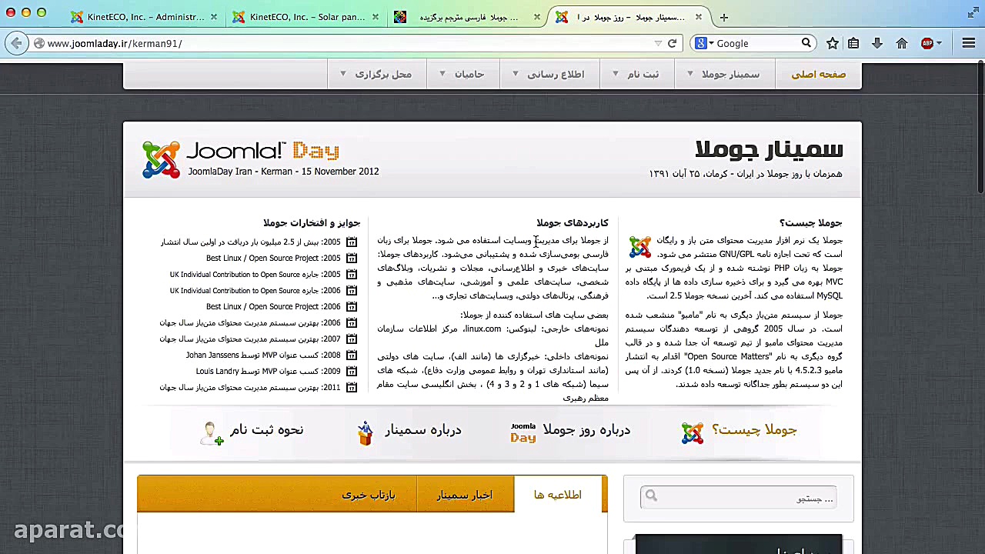Open downloads via the arrow toolbar icon
Image resolution: width=985 pixels, height=554 pixels.
point(877,43)
